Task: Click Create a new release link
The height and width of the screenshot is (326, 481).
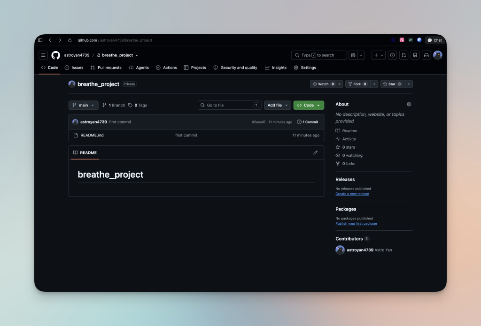Action: point(352,194)
